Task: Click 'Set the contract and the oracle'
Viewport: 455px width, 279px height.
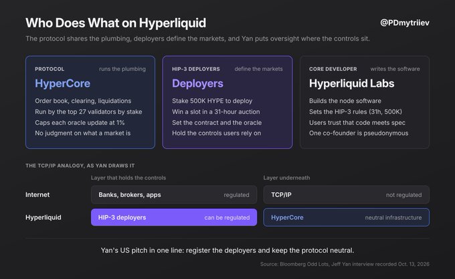Action: point(217,123)
